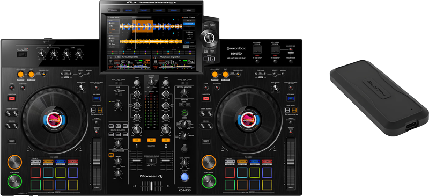429x196 pixels.
Task: Tap right deck top-row purple performance pad
Action: [267, 172]
